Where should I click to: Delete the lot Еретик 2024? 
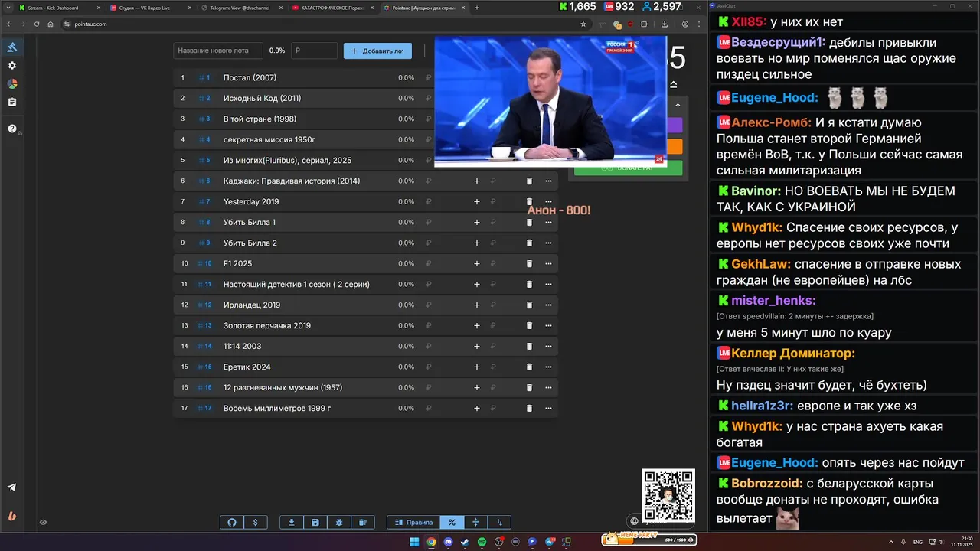pyautogui.click(x=528, y=367)
